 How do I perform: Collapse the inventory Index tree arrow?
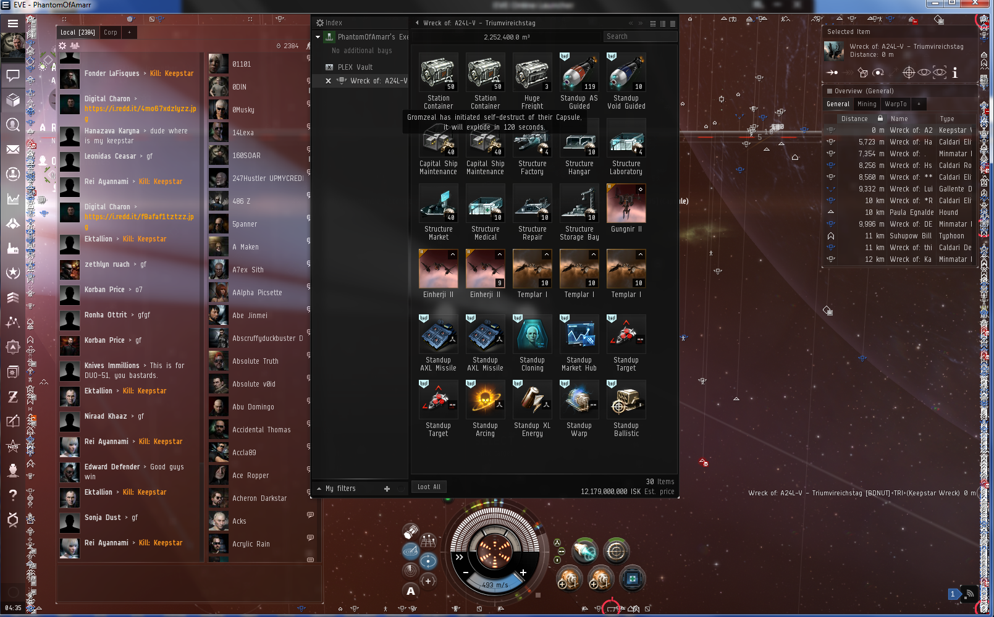(417, 23)
